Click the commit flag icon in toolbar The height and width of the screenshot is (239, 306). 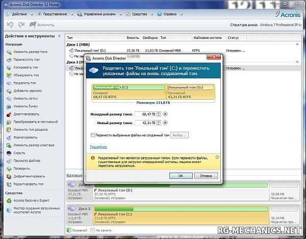pyautogui.click(x=33, y=25)
